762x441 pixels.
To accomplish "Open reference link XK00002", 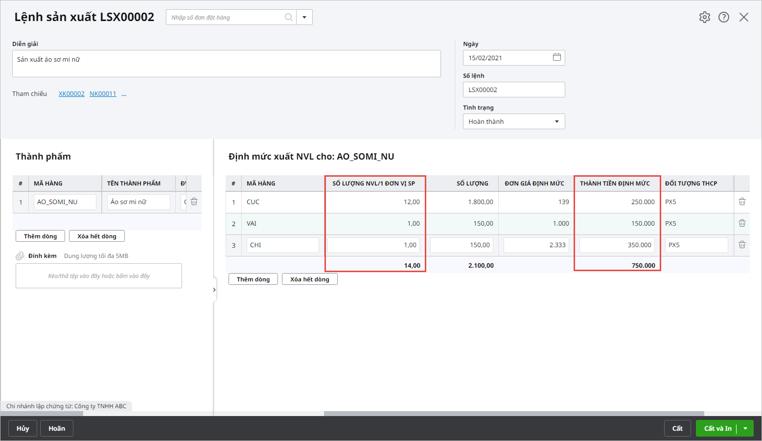I will tap(71, 94).
